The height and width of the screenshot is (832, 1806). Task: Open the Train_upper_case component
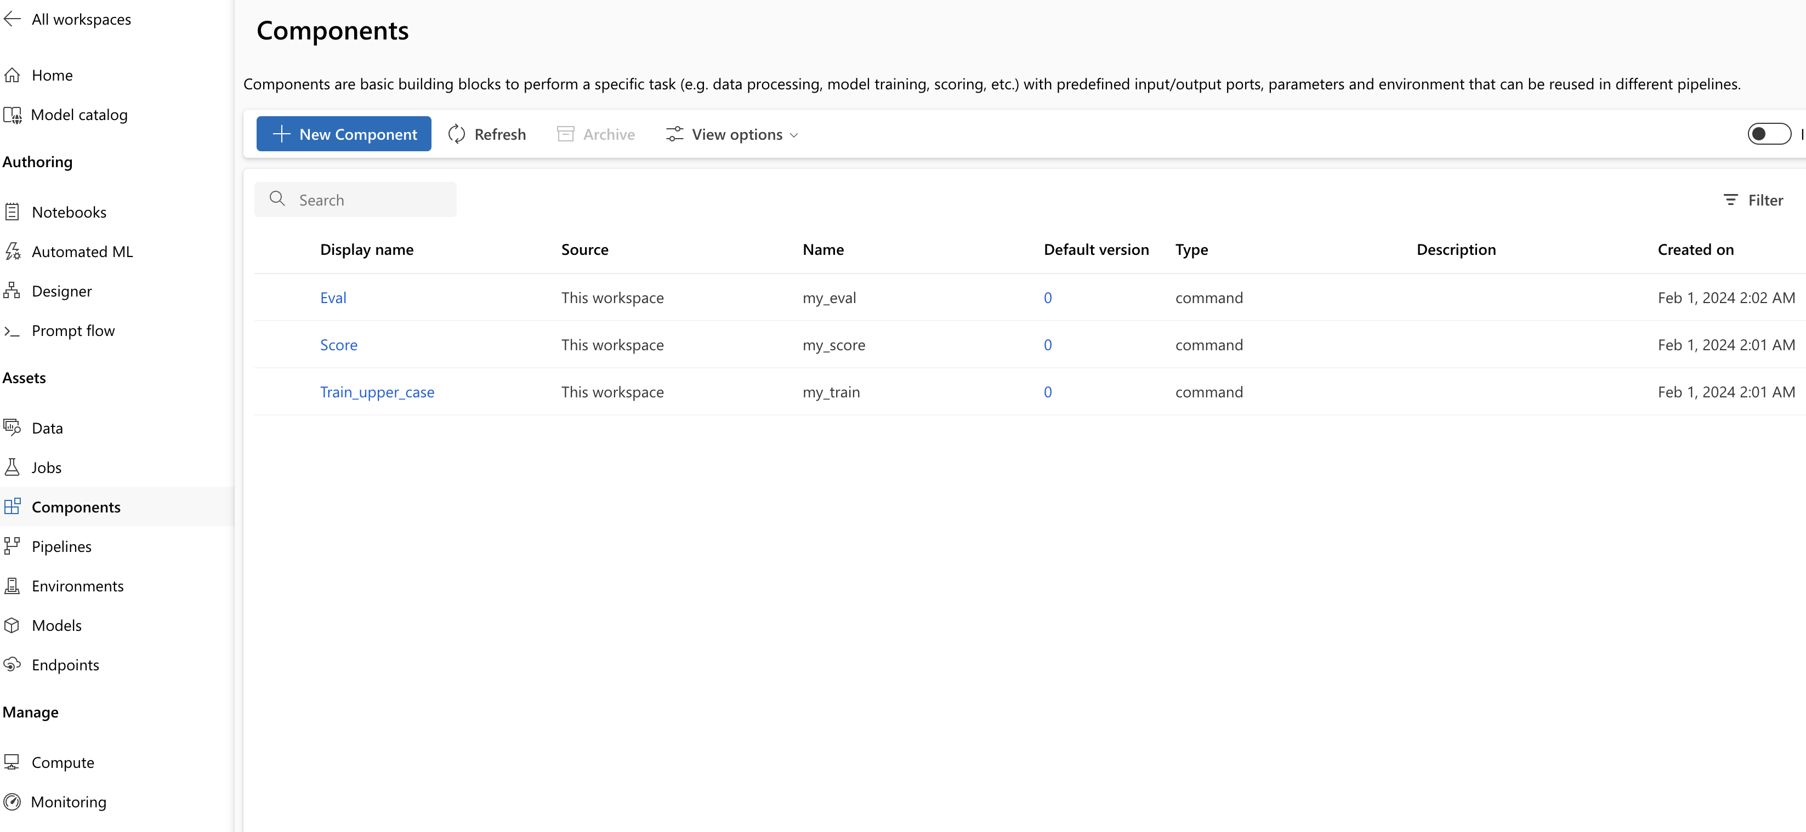pyautogui.click(x=377, y=391)
